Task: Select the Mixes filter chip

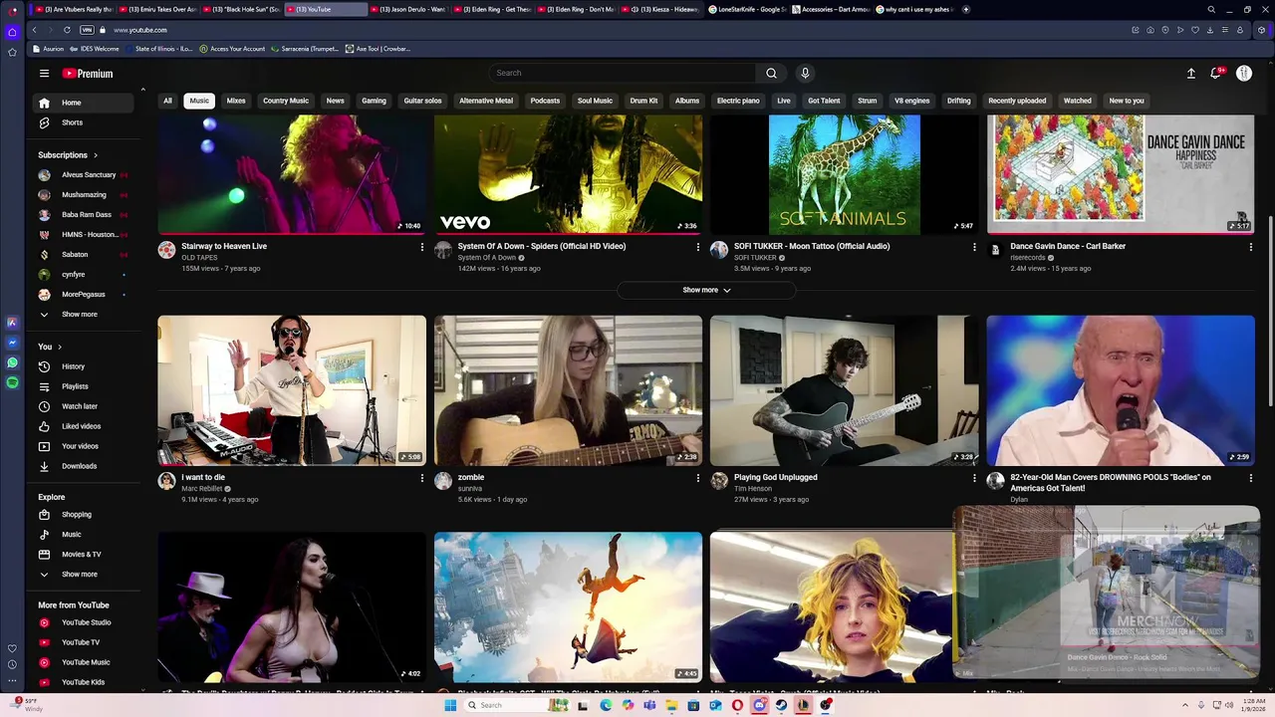Action: point(236,101)
